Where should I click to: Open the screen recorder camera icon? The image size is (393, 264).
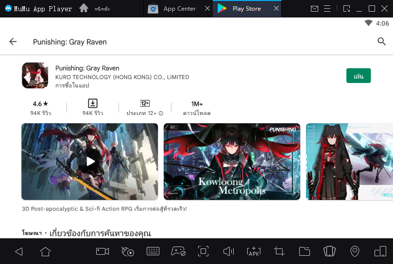103,251
